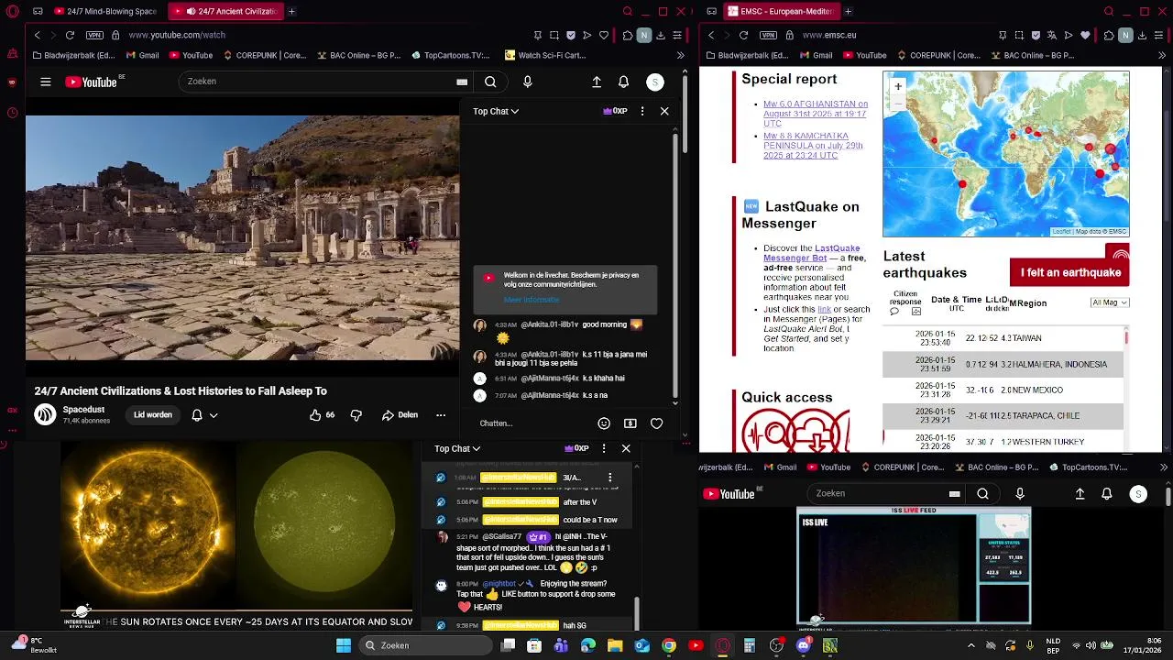Image resolution: width=1173 pixels, height=660 pixels.
Task: Expand Top Chat dropdown in lower sun stream chat
Action: pos(457,448)
